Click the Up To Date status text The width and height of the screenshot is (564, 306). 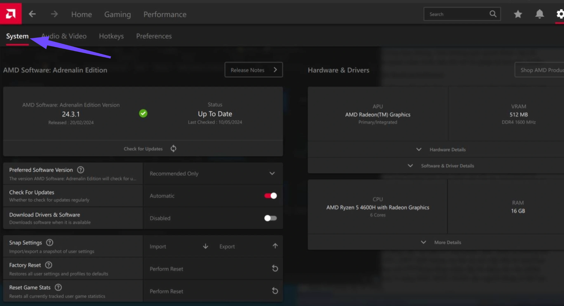pos(215,114)
